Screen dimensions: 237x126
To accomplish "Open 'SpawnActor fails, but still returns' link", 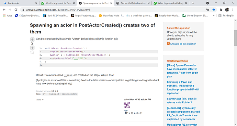I will pyautogui.click(x=182, y=101).
